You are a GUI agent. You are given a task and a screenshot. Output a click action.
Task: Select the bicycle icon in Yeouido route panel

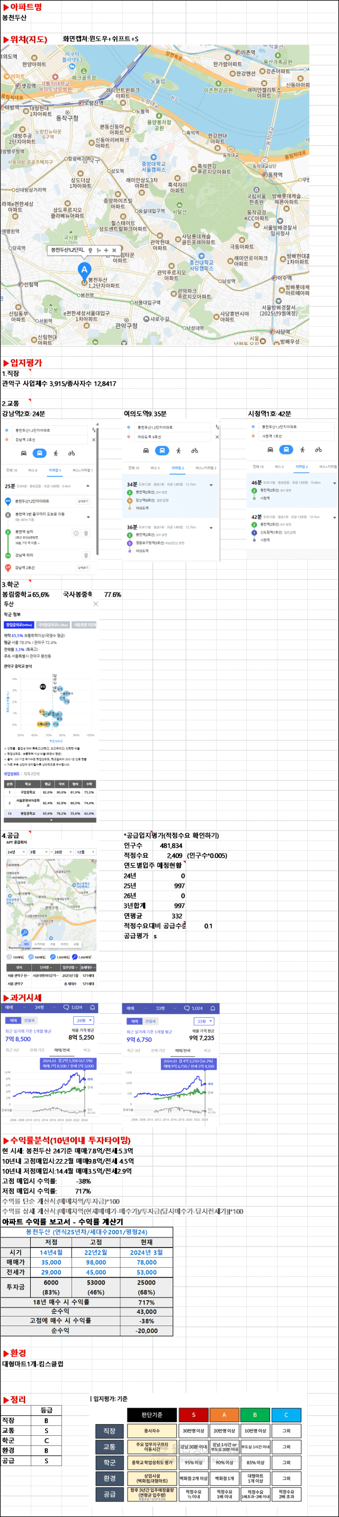194,450
